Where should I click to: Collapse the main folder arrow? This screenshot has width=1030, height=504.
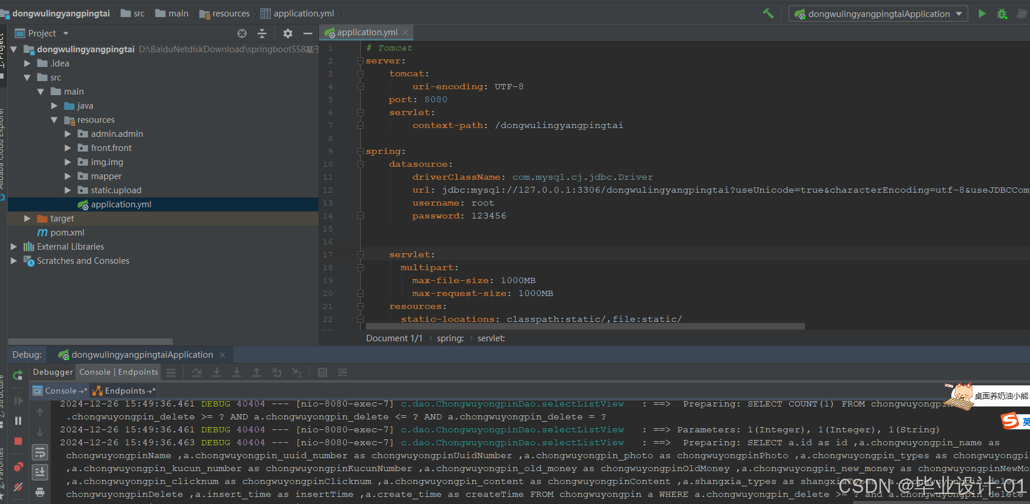41,92
